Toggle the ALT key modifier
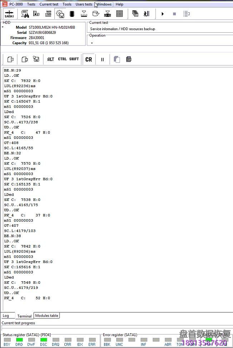 [x=51, y=59]
